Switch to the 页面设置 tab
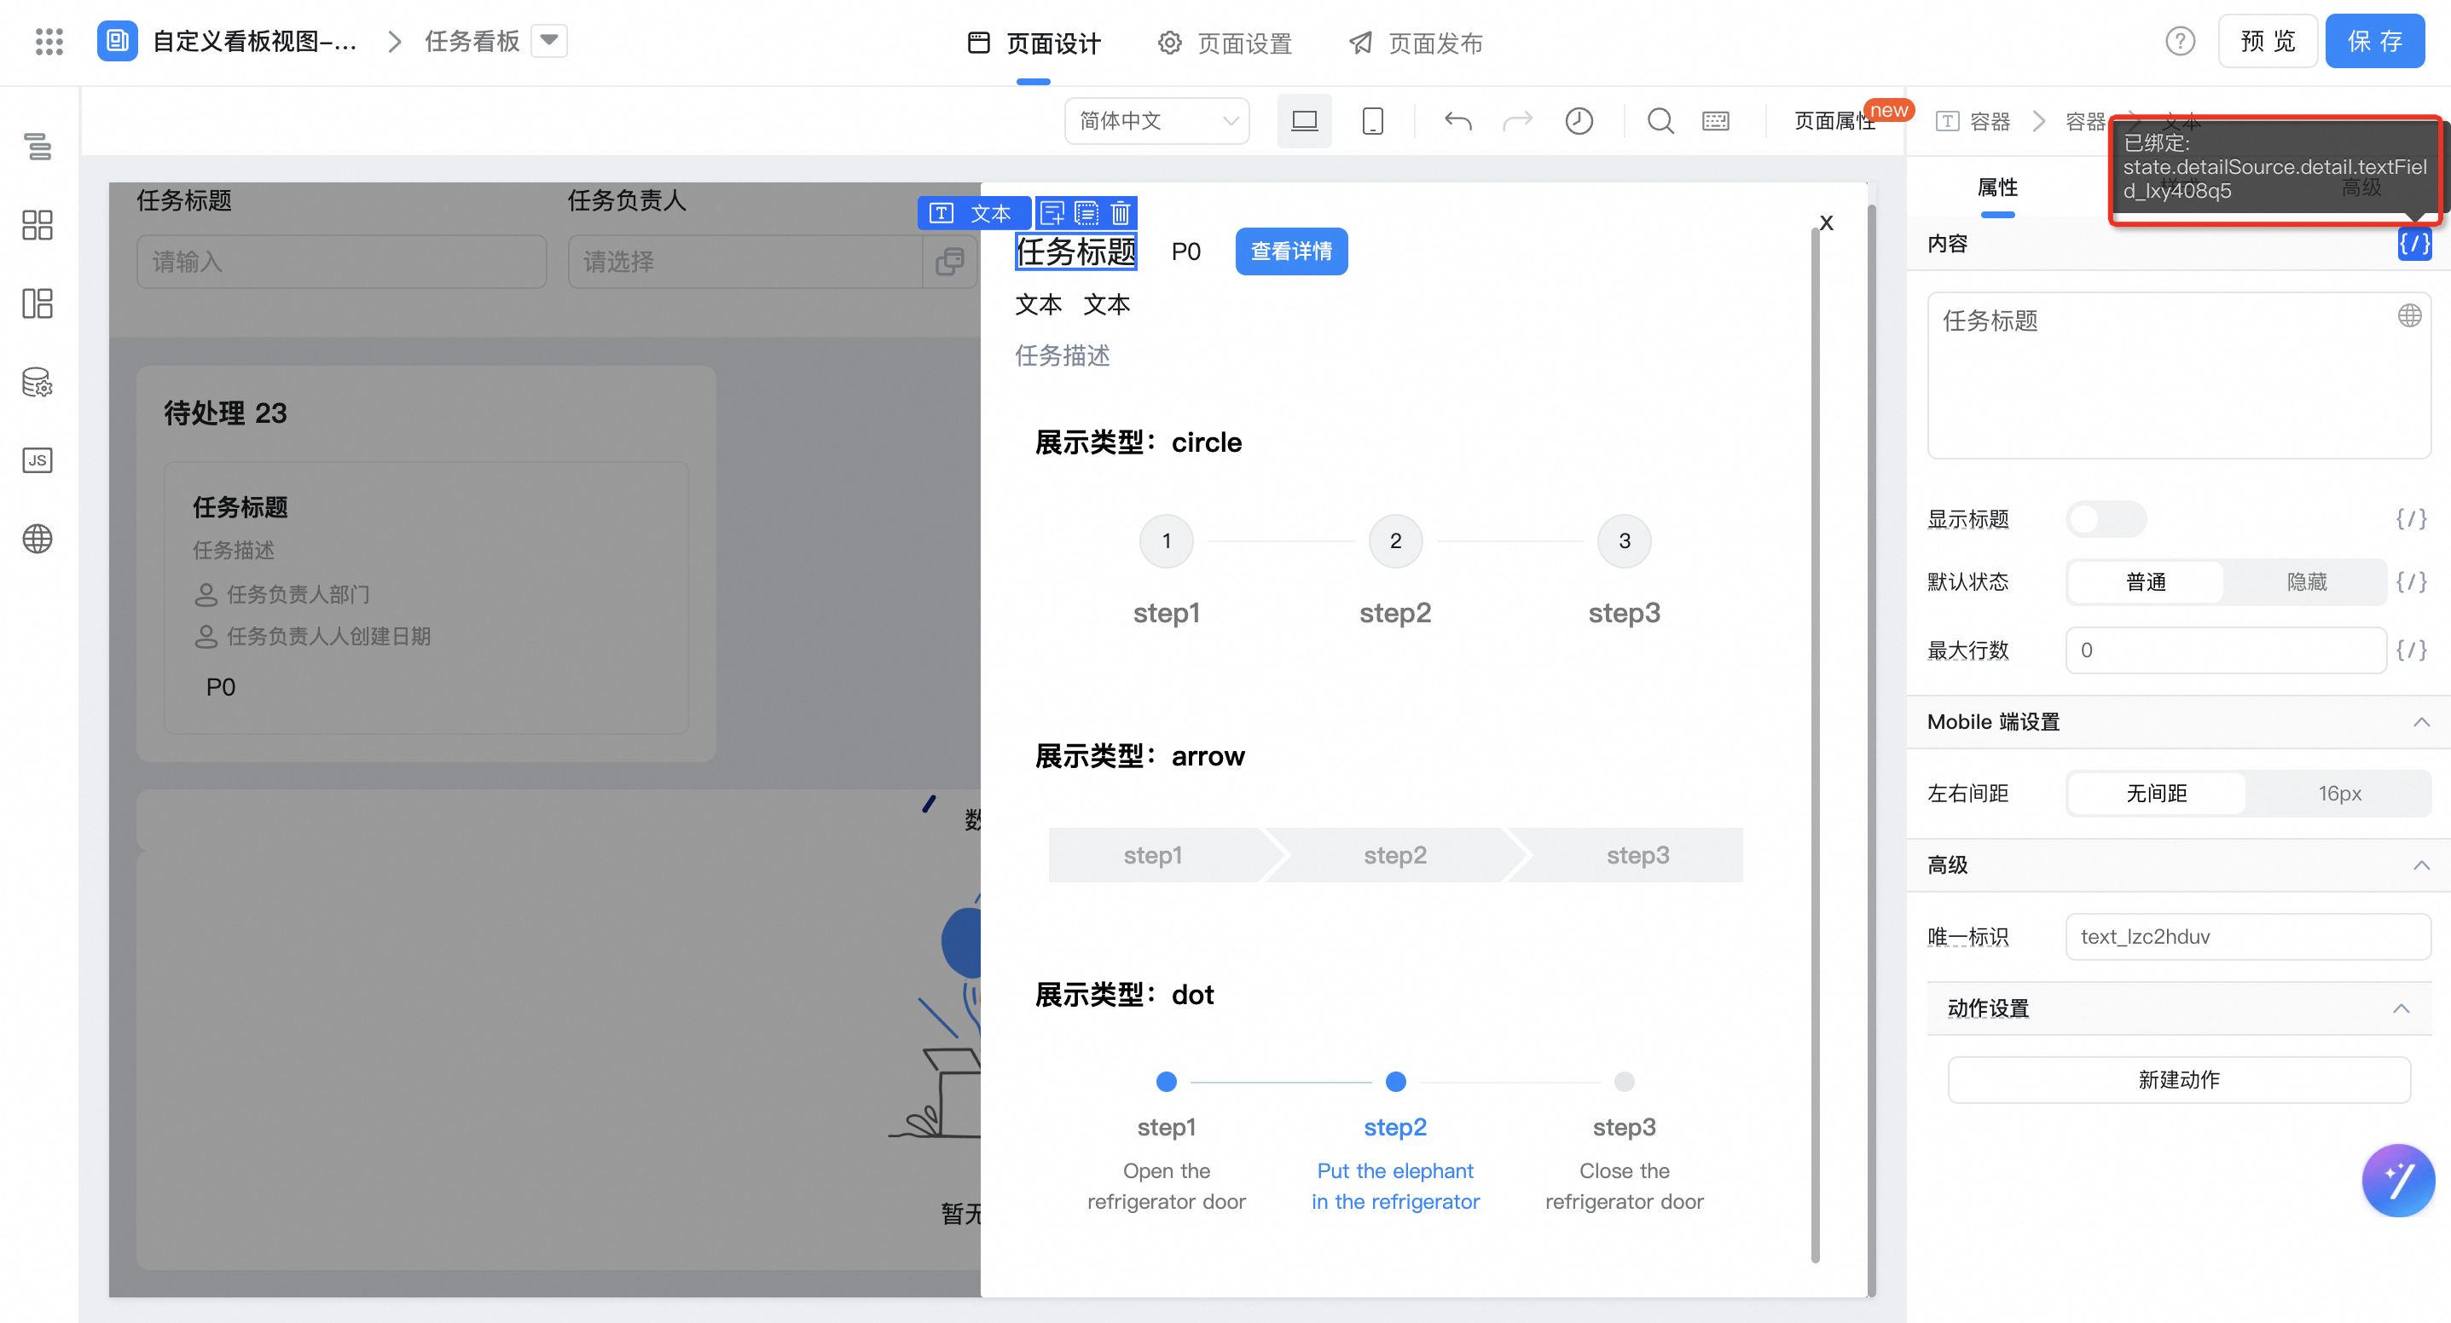 (x=1225, y=43)
